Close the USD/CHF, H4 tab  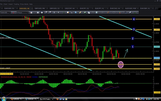77,9
